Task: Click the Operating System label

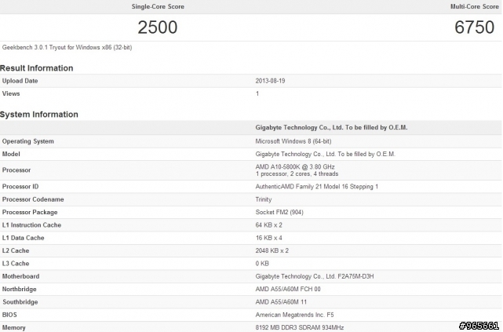Action: (x=28, y=141)
